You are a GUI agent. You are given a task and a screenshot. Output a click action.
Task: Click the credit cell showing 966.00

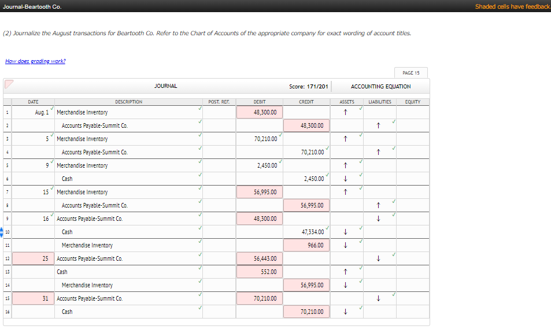click(x=306, y=245)
